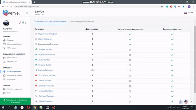Open Chrome three-dot menu
The image size is (196, 110).
193,7
